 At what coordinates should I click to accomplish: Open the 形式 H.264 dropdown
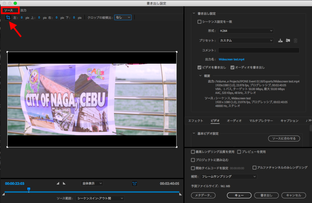246,31
